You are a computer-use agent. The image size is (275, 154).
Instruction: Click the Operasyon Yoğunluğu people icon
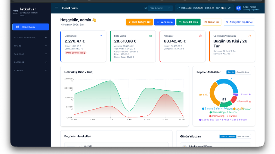[x=250, y=36]
